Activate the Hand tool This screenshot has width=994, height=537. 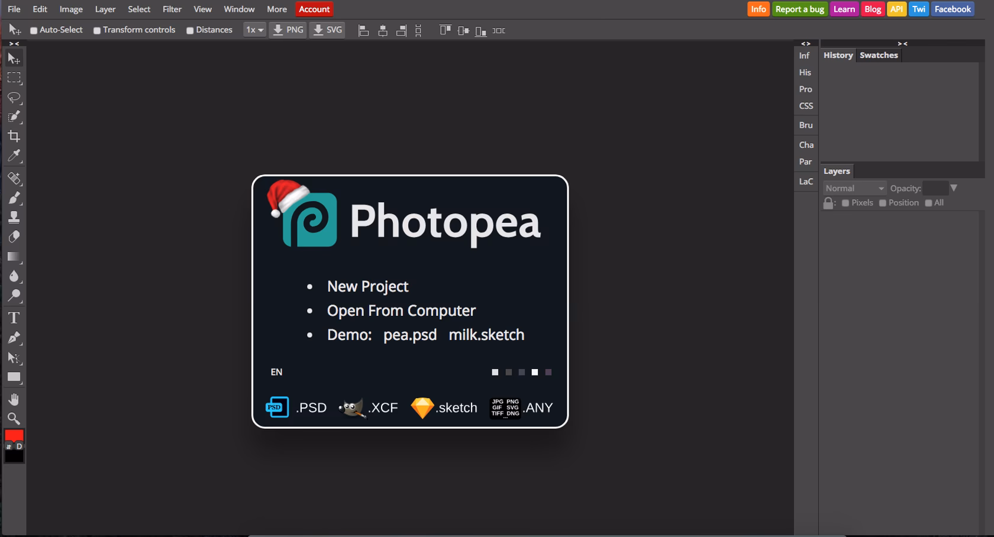[14, 399]
